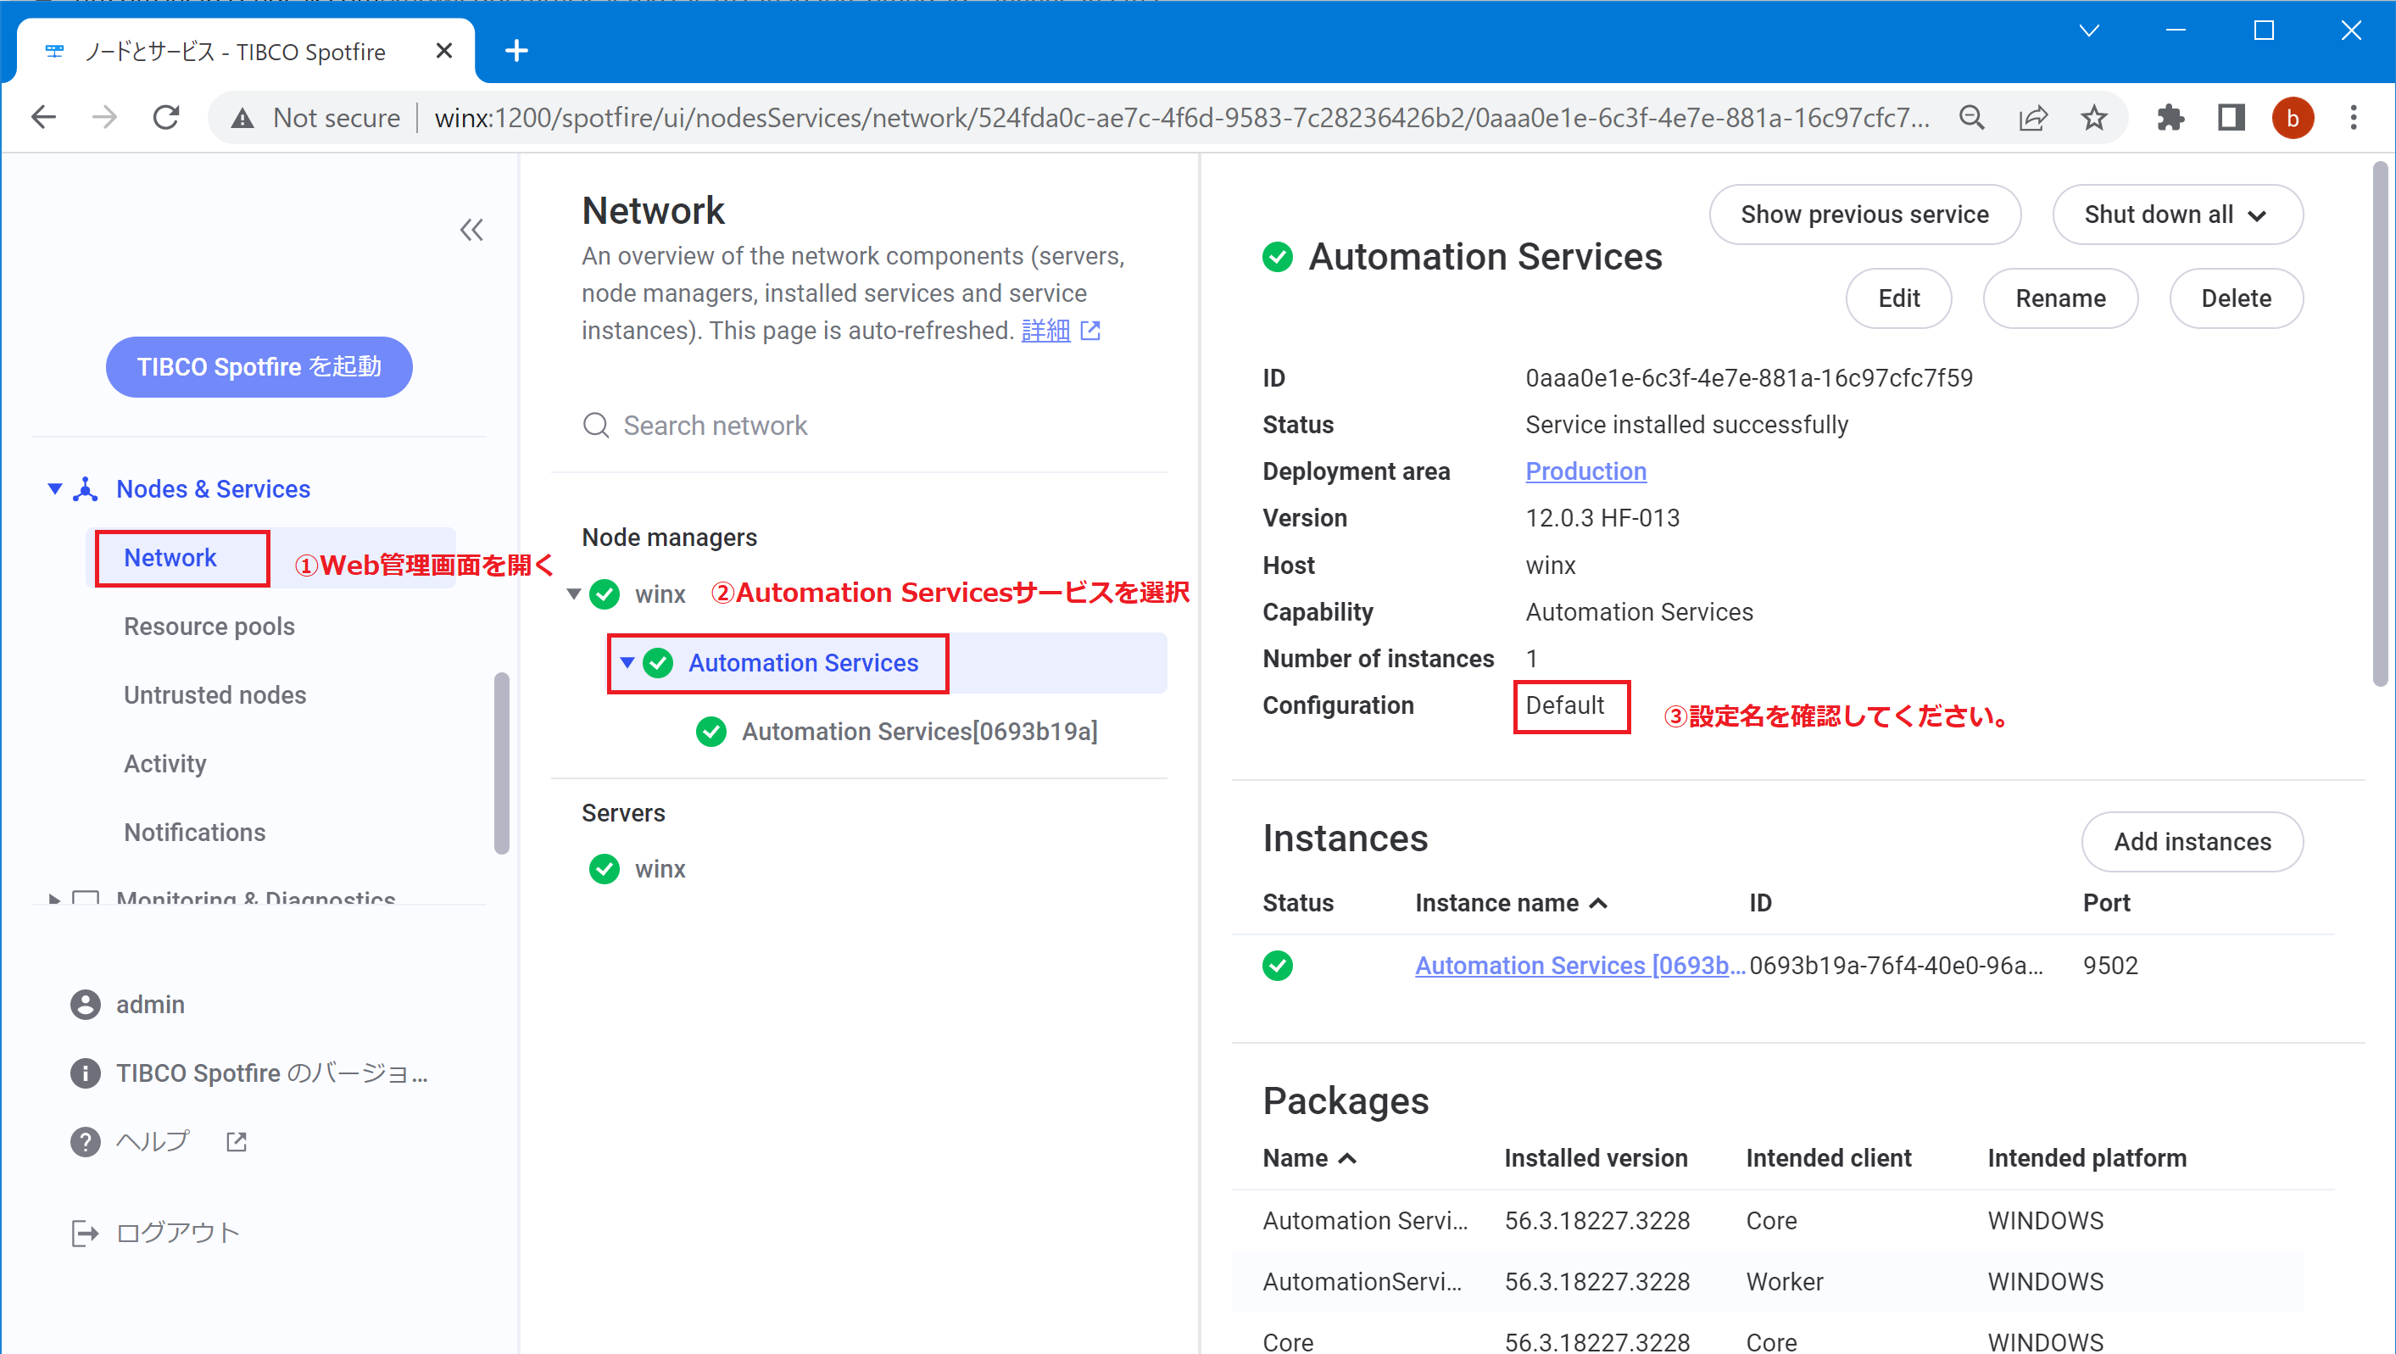Open a new browser tab
Image resolution: width=2396 pixels, height=1354 pixels.
(x=516, y=51)
